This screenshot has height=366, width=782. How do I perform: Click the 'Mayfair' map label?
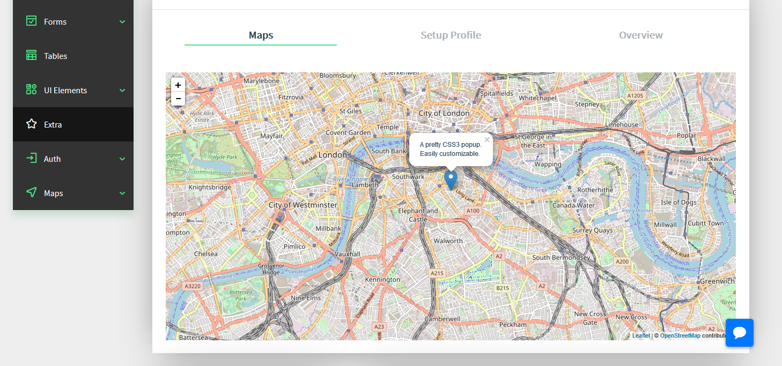(x=271, y=136)
